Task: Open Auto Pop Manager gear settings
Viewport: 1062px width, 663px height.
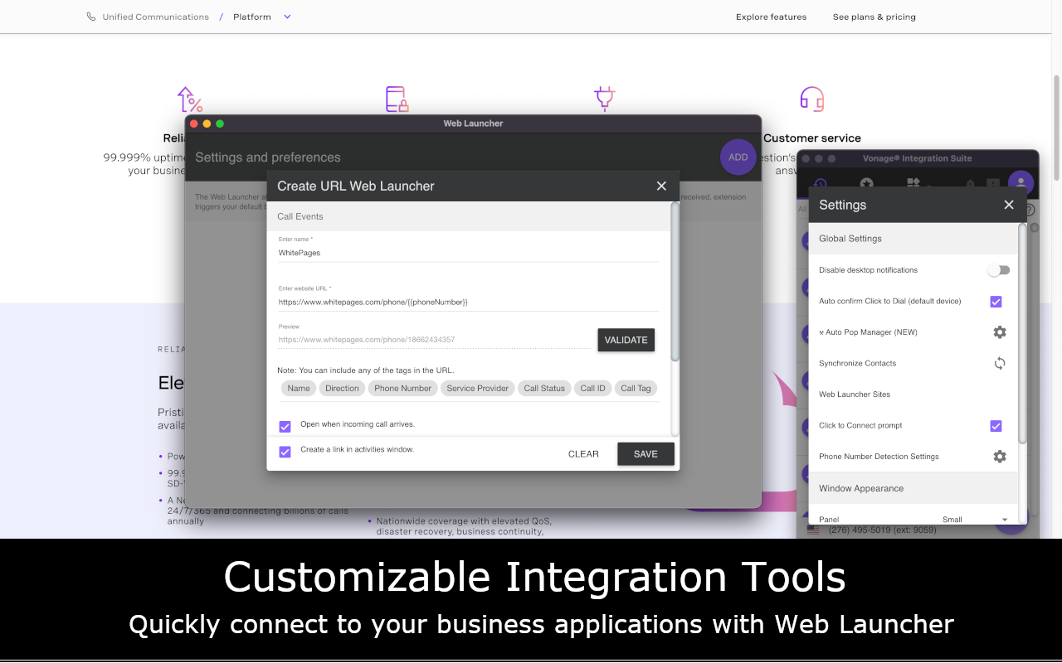Action: point(1000,332)
